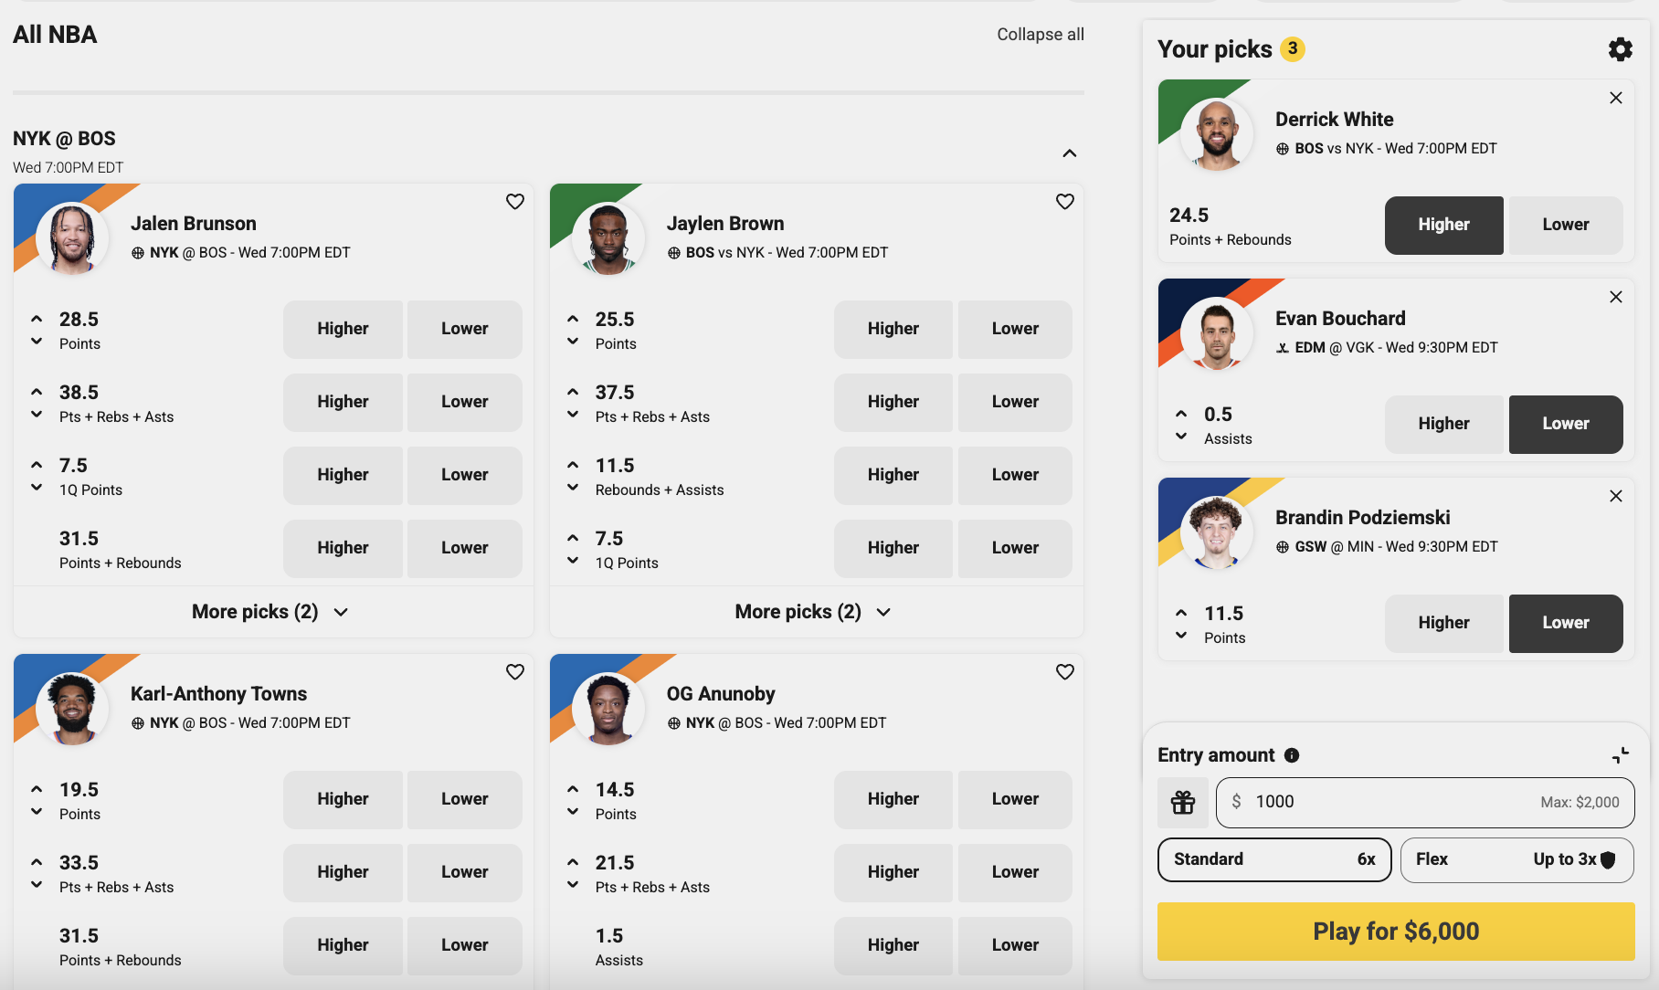Toggle Lower for Evan Bouchard 0.5 Assists
Image resolution: width=1659 pixels, height=990 pixels.
point(1566,424)
